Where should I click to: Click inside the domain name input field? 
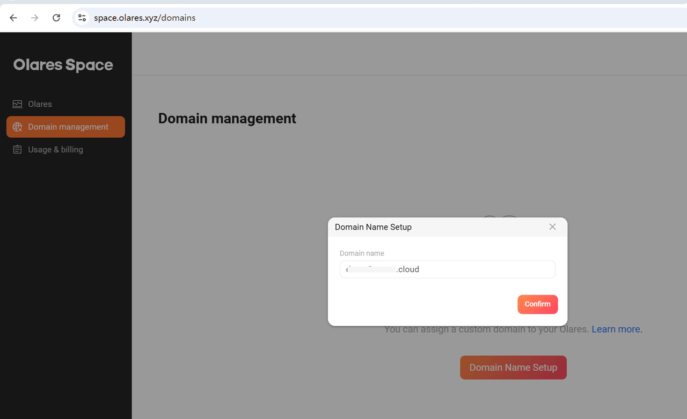(x=448, y=269)
